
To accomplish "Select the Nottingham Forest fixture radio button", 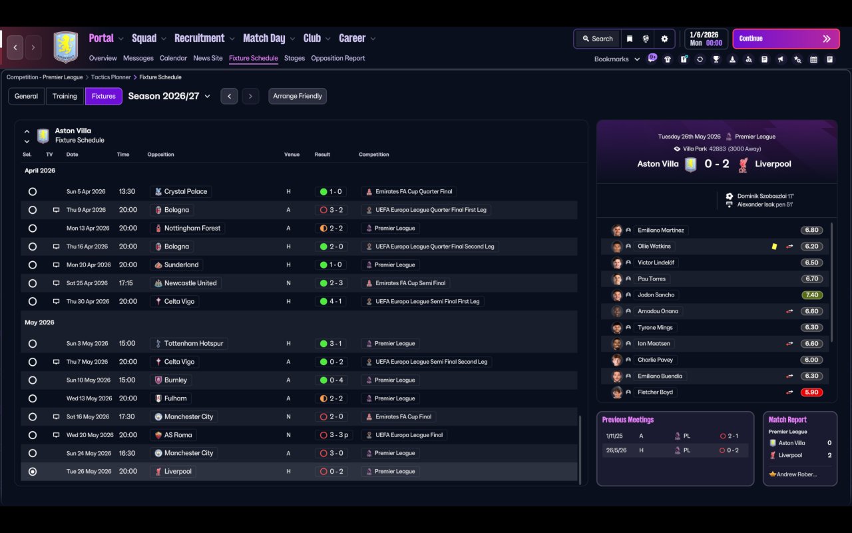I will coord(33,229).
